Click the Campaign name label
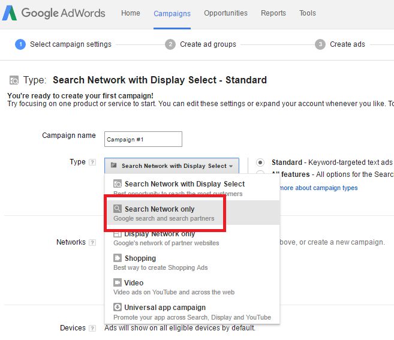 point(69,136)
